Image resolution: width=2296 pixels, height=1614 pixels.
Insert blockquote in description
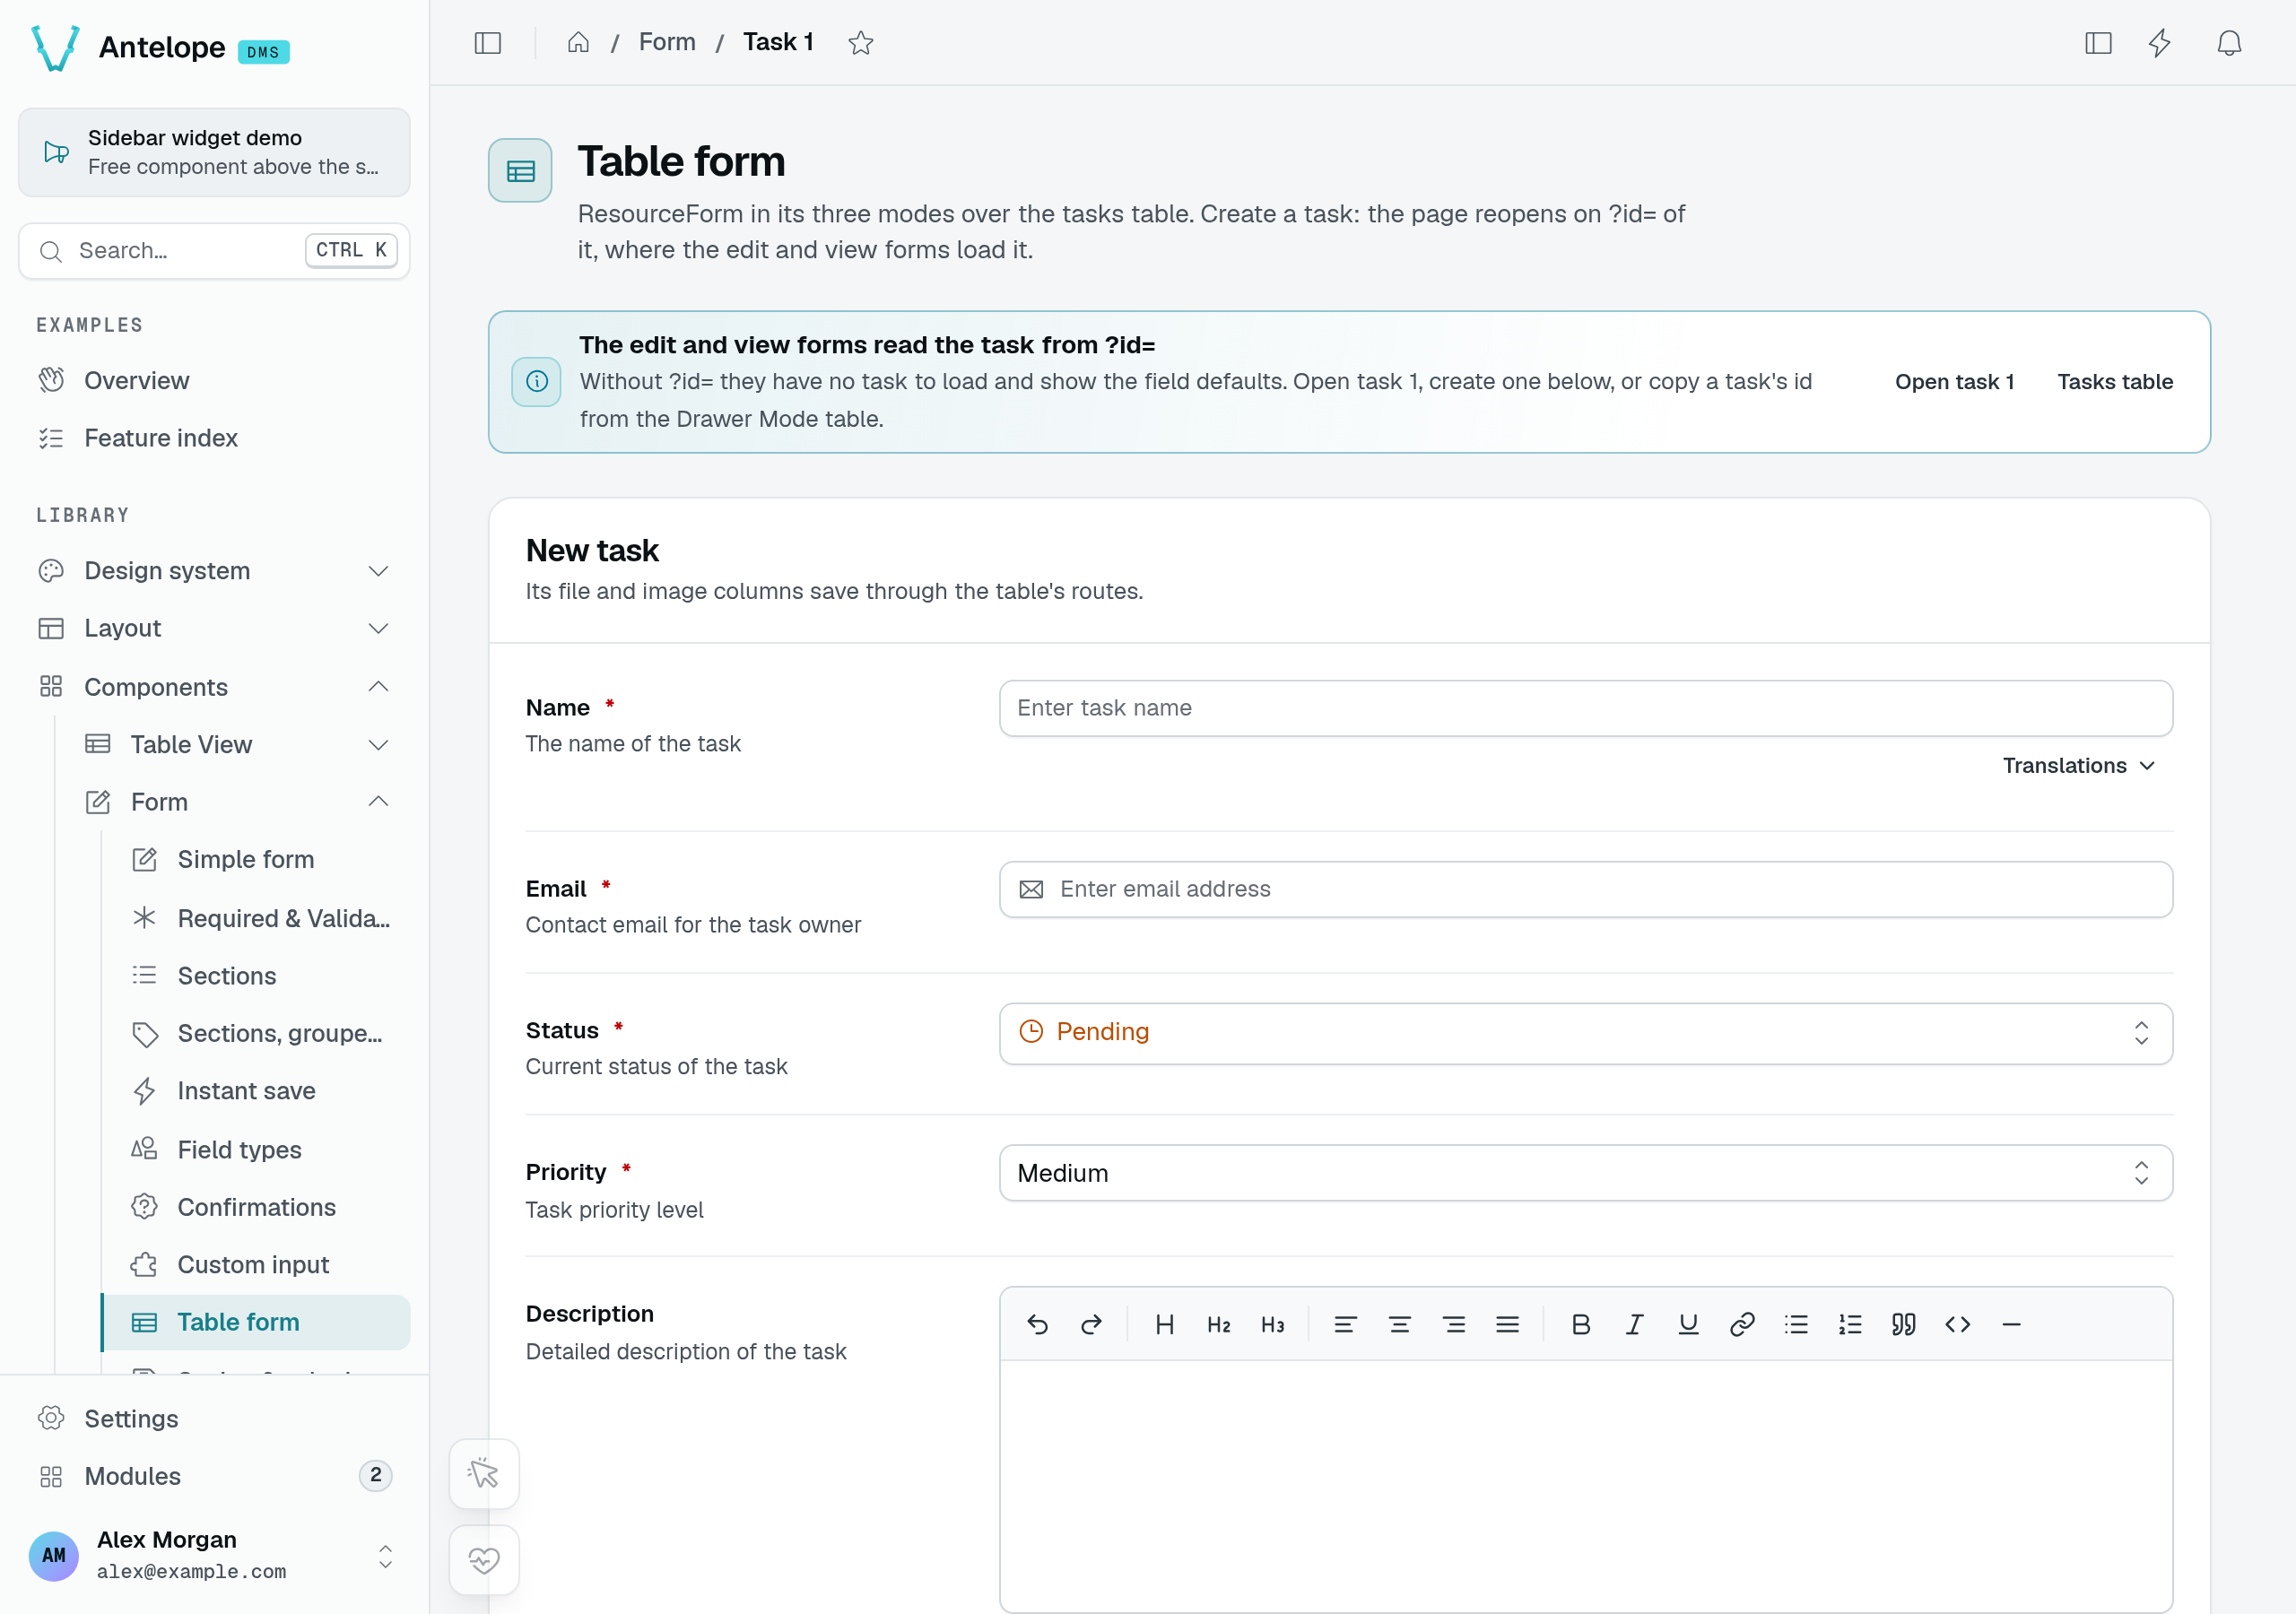[x=1904, y=1324]
